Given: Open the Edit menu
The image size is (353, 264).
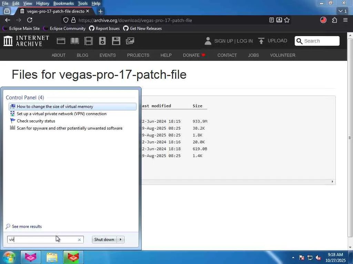Looking at the screenshot, I should [x=16, y=3].
